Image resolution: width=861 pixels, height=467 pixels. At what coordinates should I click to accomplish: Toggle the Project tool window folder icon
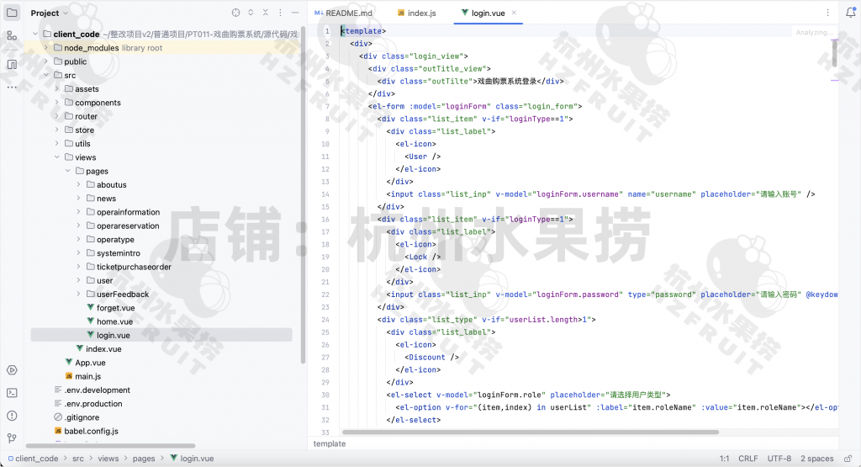pos(12,13)
